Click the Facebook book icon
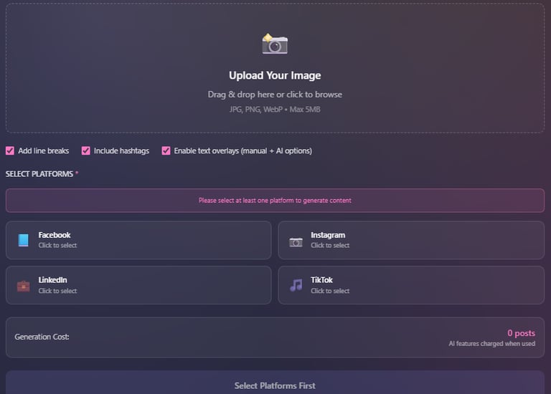 (23, 240)
